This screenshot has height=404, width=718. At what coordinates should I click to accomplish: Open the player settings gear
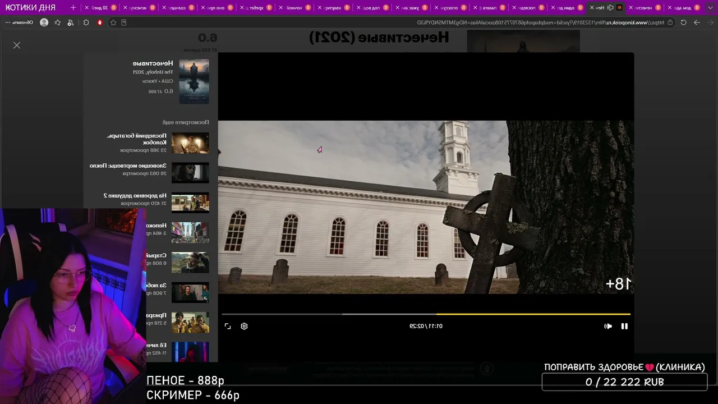244,326
